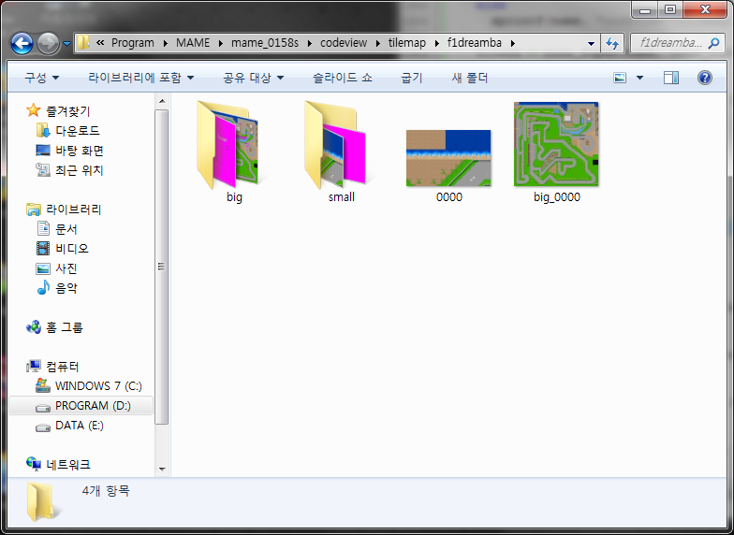Select tilemap in the address path
The image size is (734, 535).
pos(406,43)
